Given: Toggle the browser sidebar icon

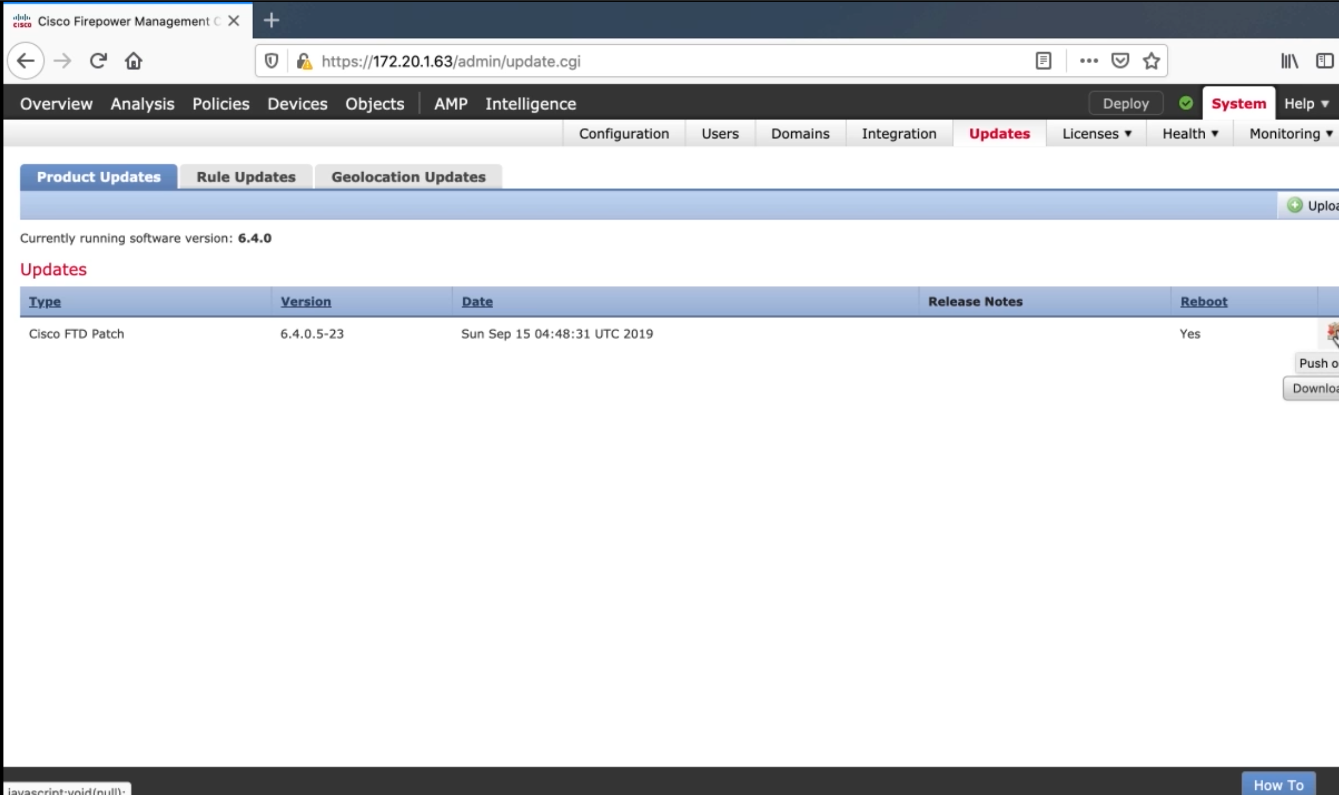Looking at the screenshot, I should click(x=1325, y=61).
